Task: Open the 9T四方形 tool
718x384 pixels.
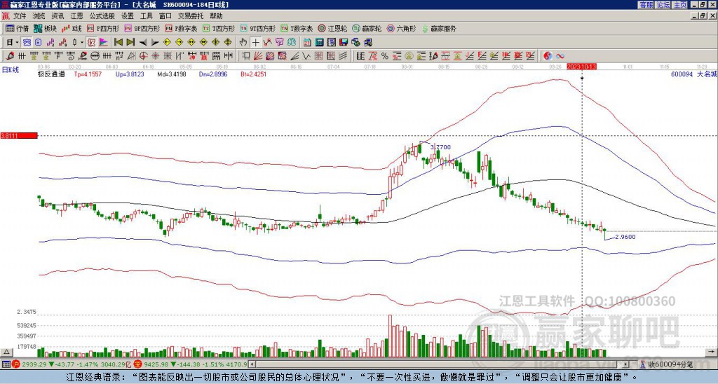Action: coord(258,28)
